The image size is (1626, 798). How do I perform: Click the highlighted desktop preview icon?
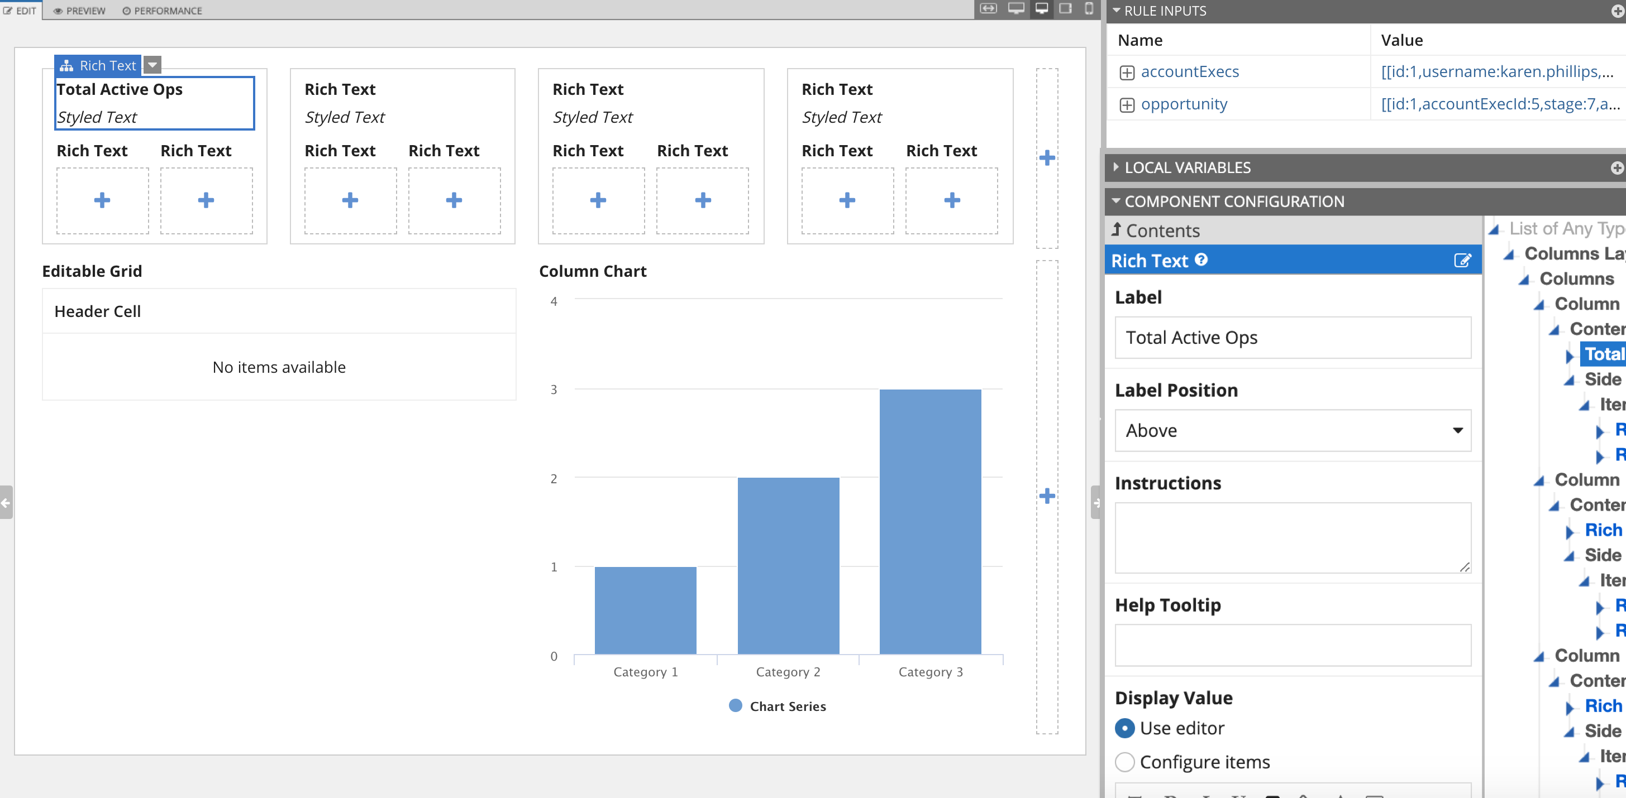click(x=1042, y=9)
